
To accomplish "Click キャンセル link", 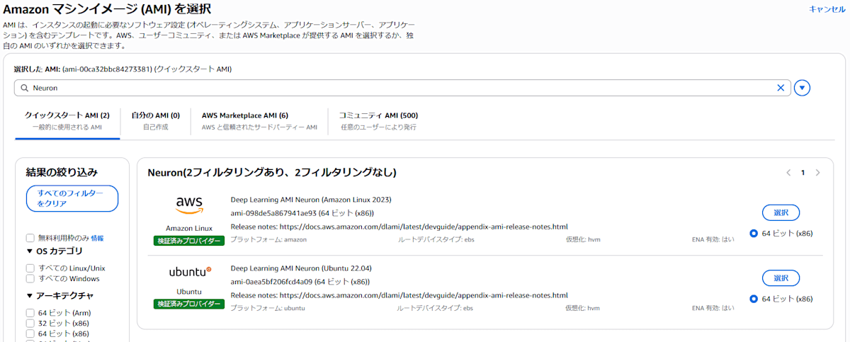I will point(827,9).
